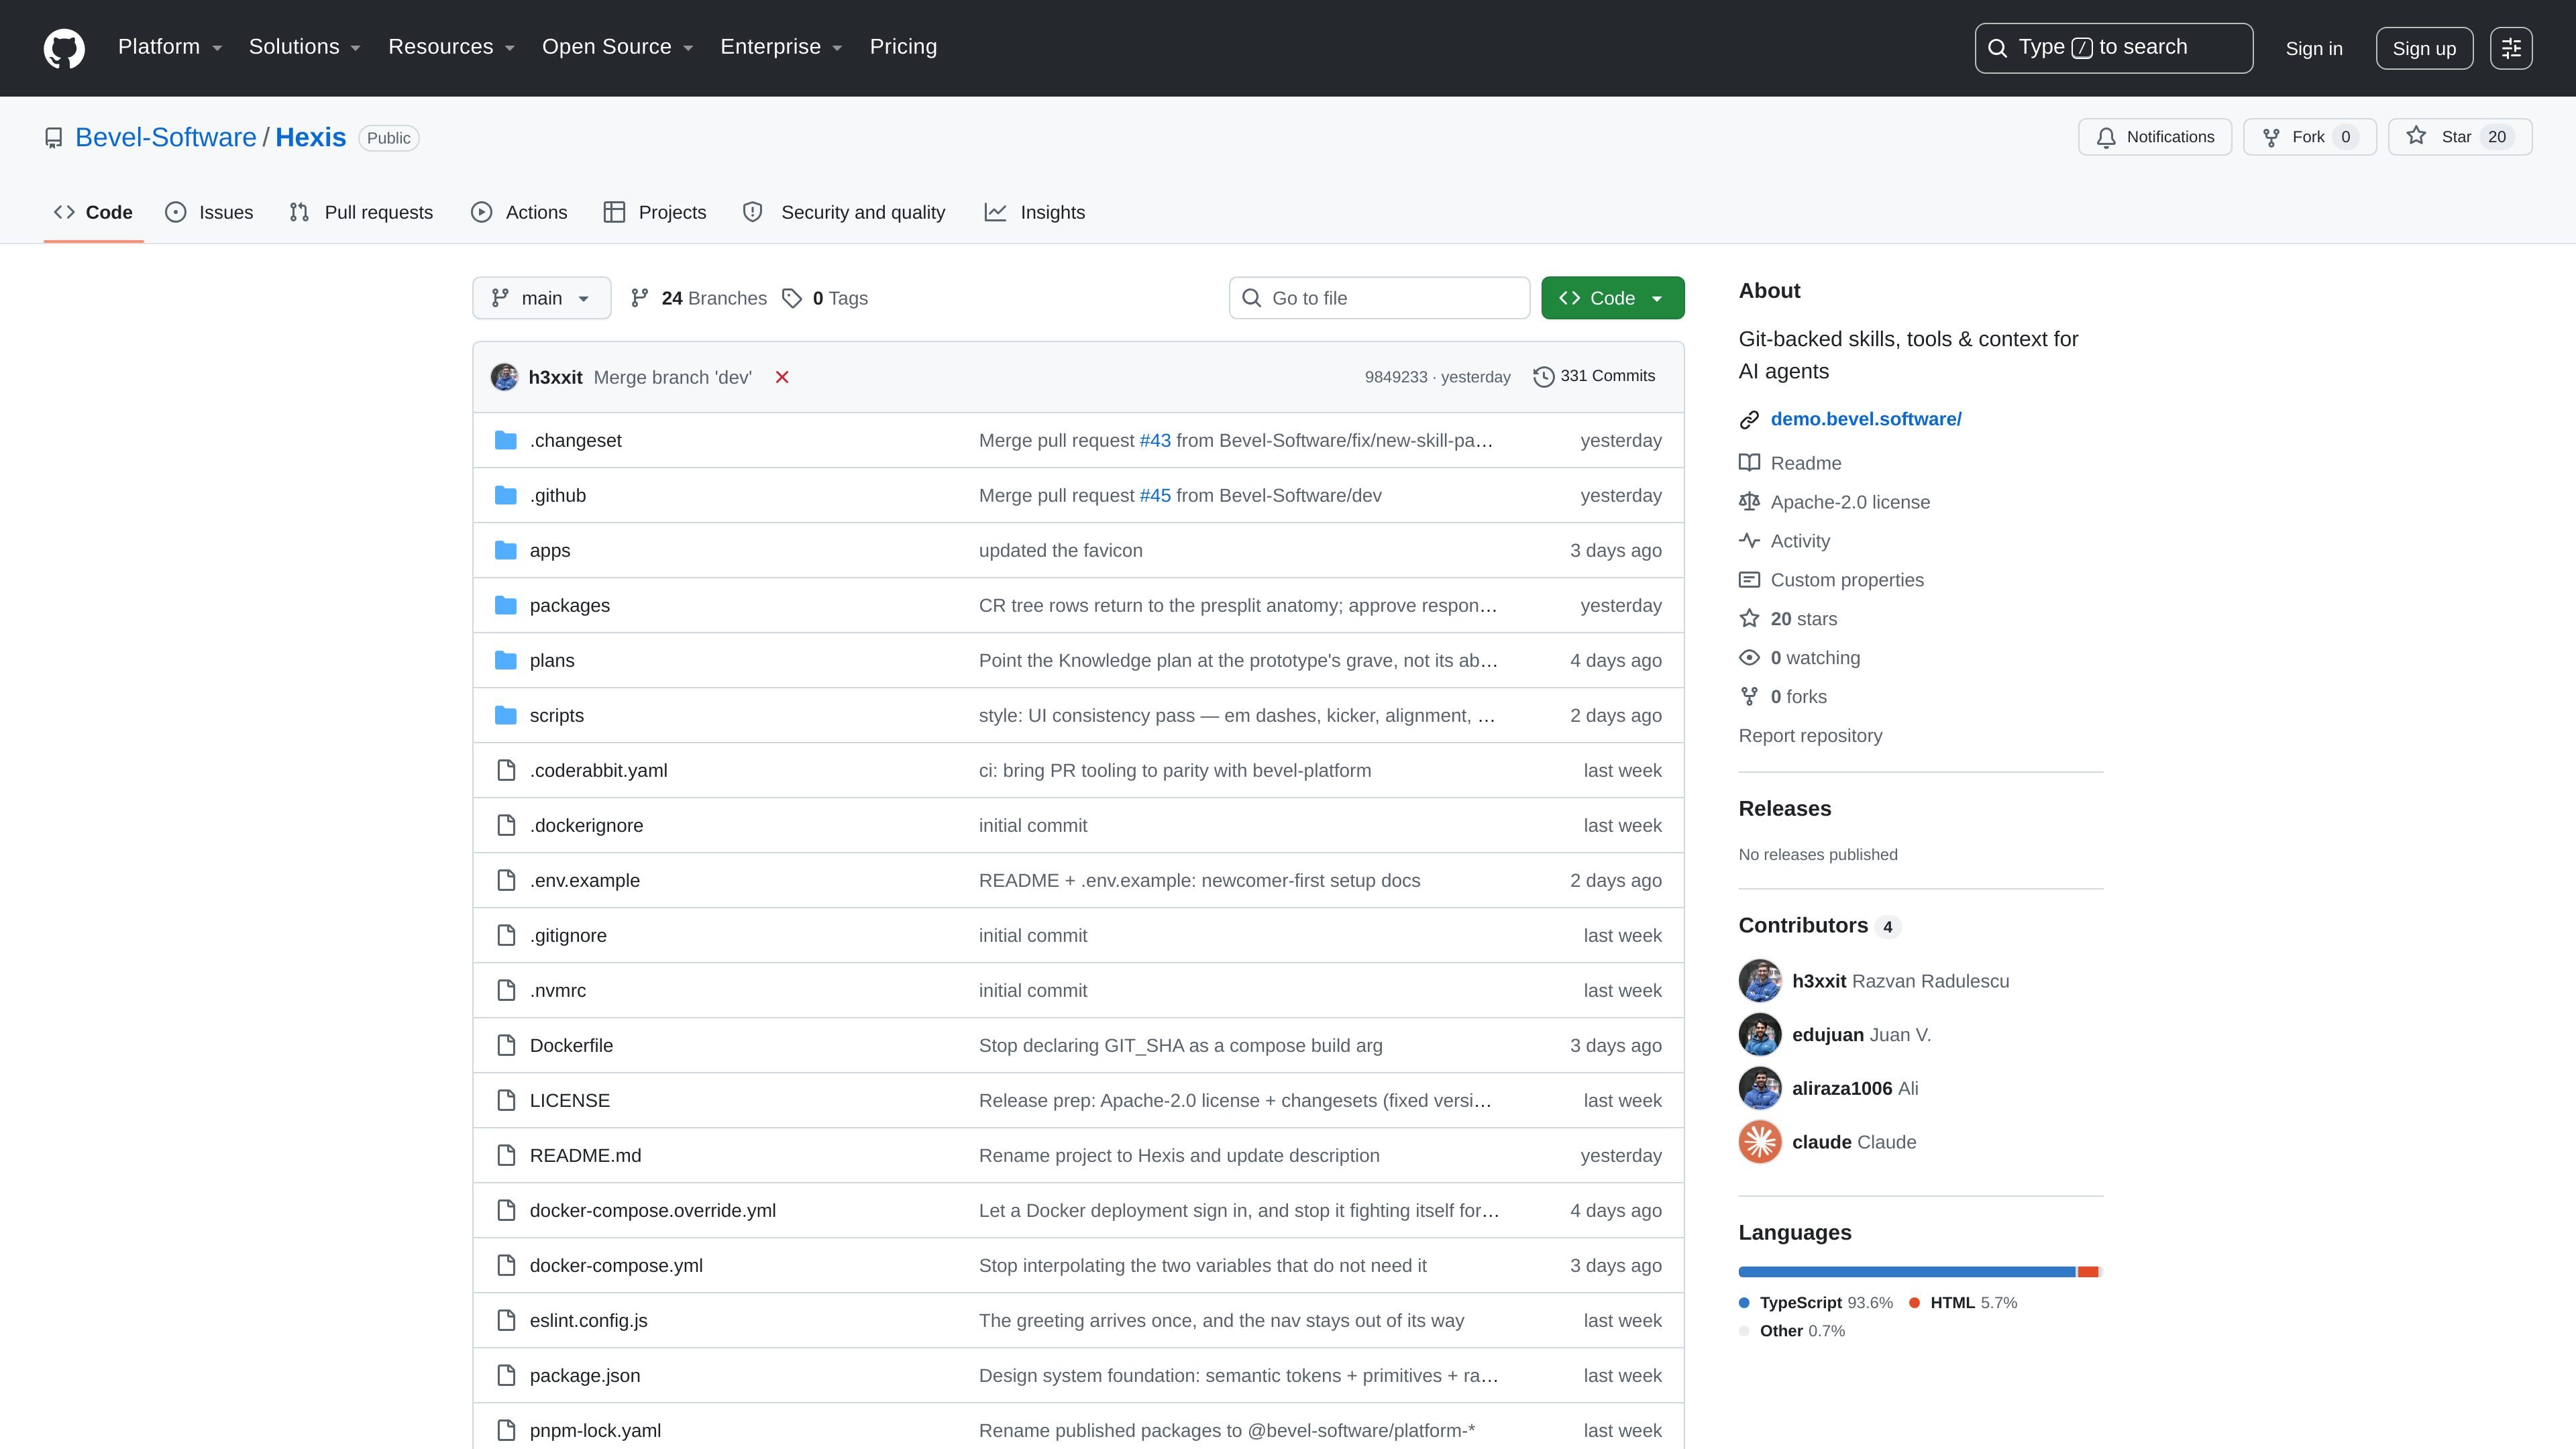Screen dimensions: 2576x1449
Task: Switch to the Security and quality tab
Action: [844, 212]
